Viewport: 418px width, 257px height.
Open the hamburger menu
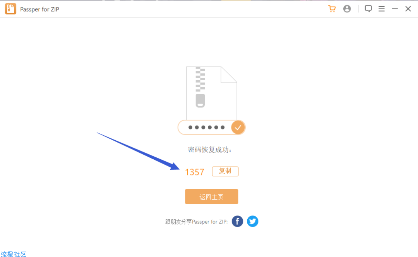click(x=382, y=9)
